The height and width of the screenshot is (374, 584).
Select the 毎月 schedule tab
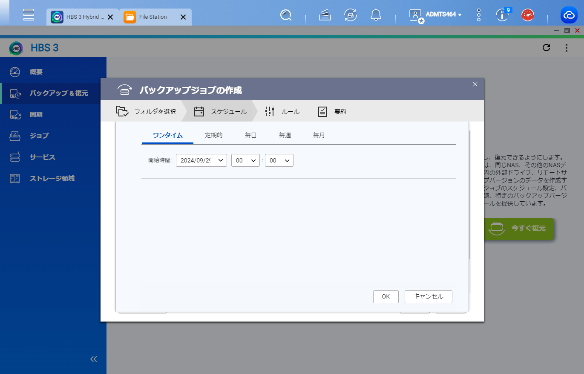[319, 135]
